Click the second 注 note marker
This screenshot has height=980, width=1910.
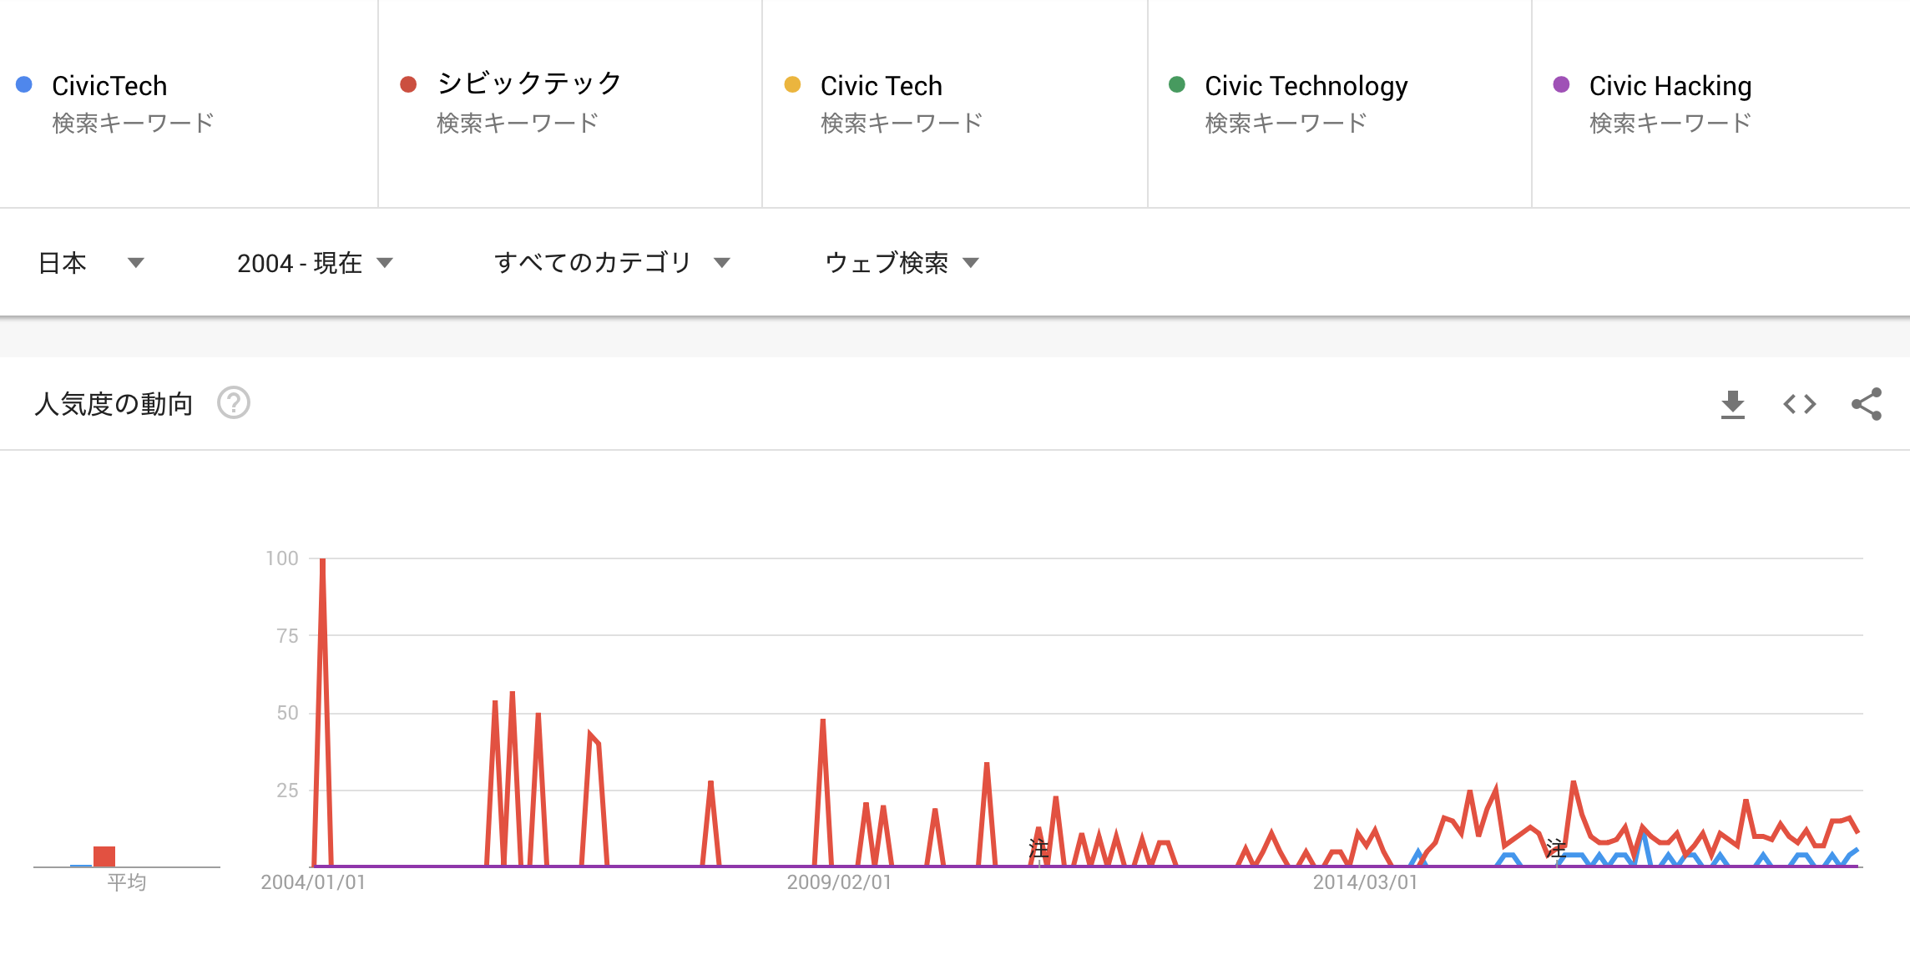tap(1555, 848)
